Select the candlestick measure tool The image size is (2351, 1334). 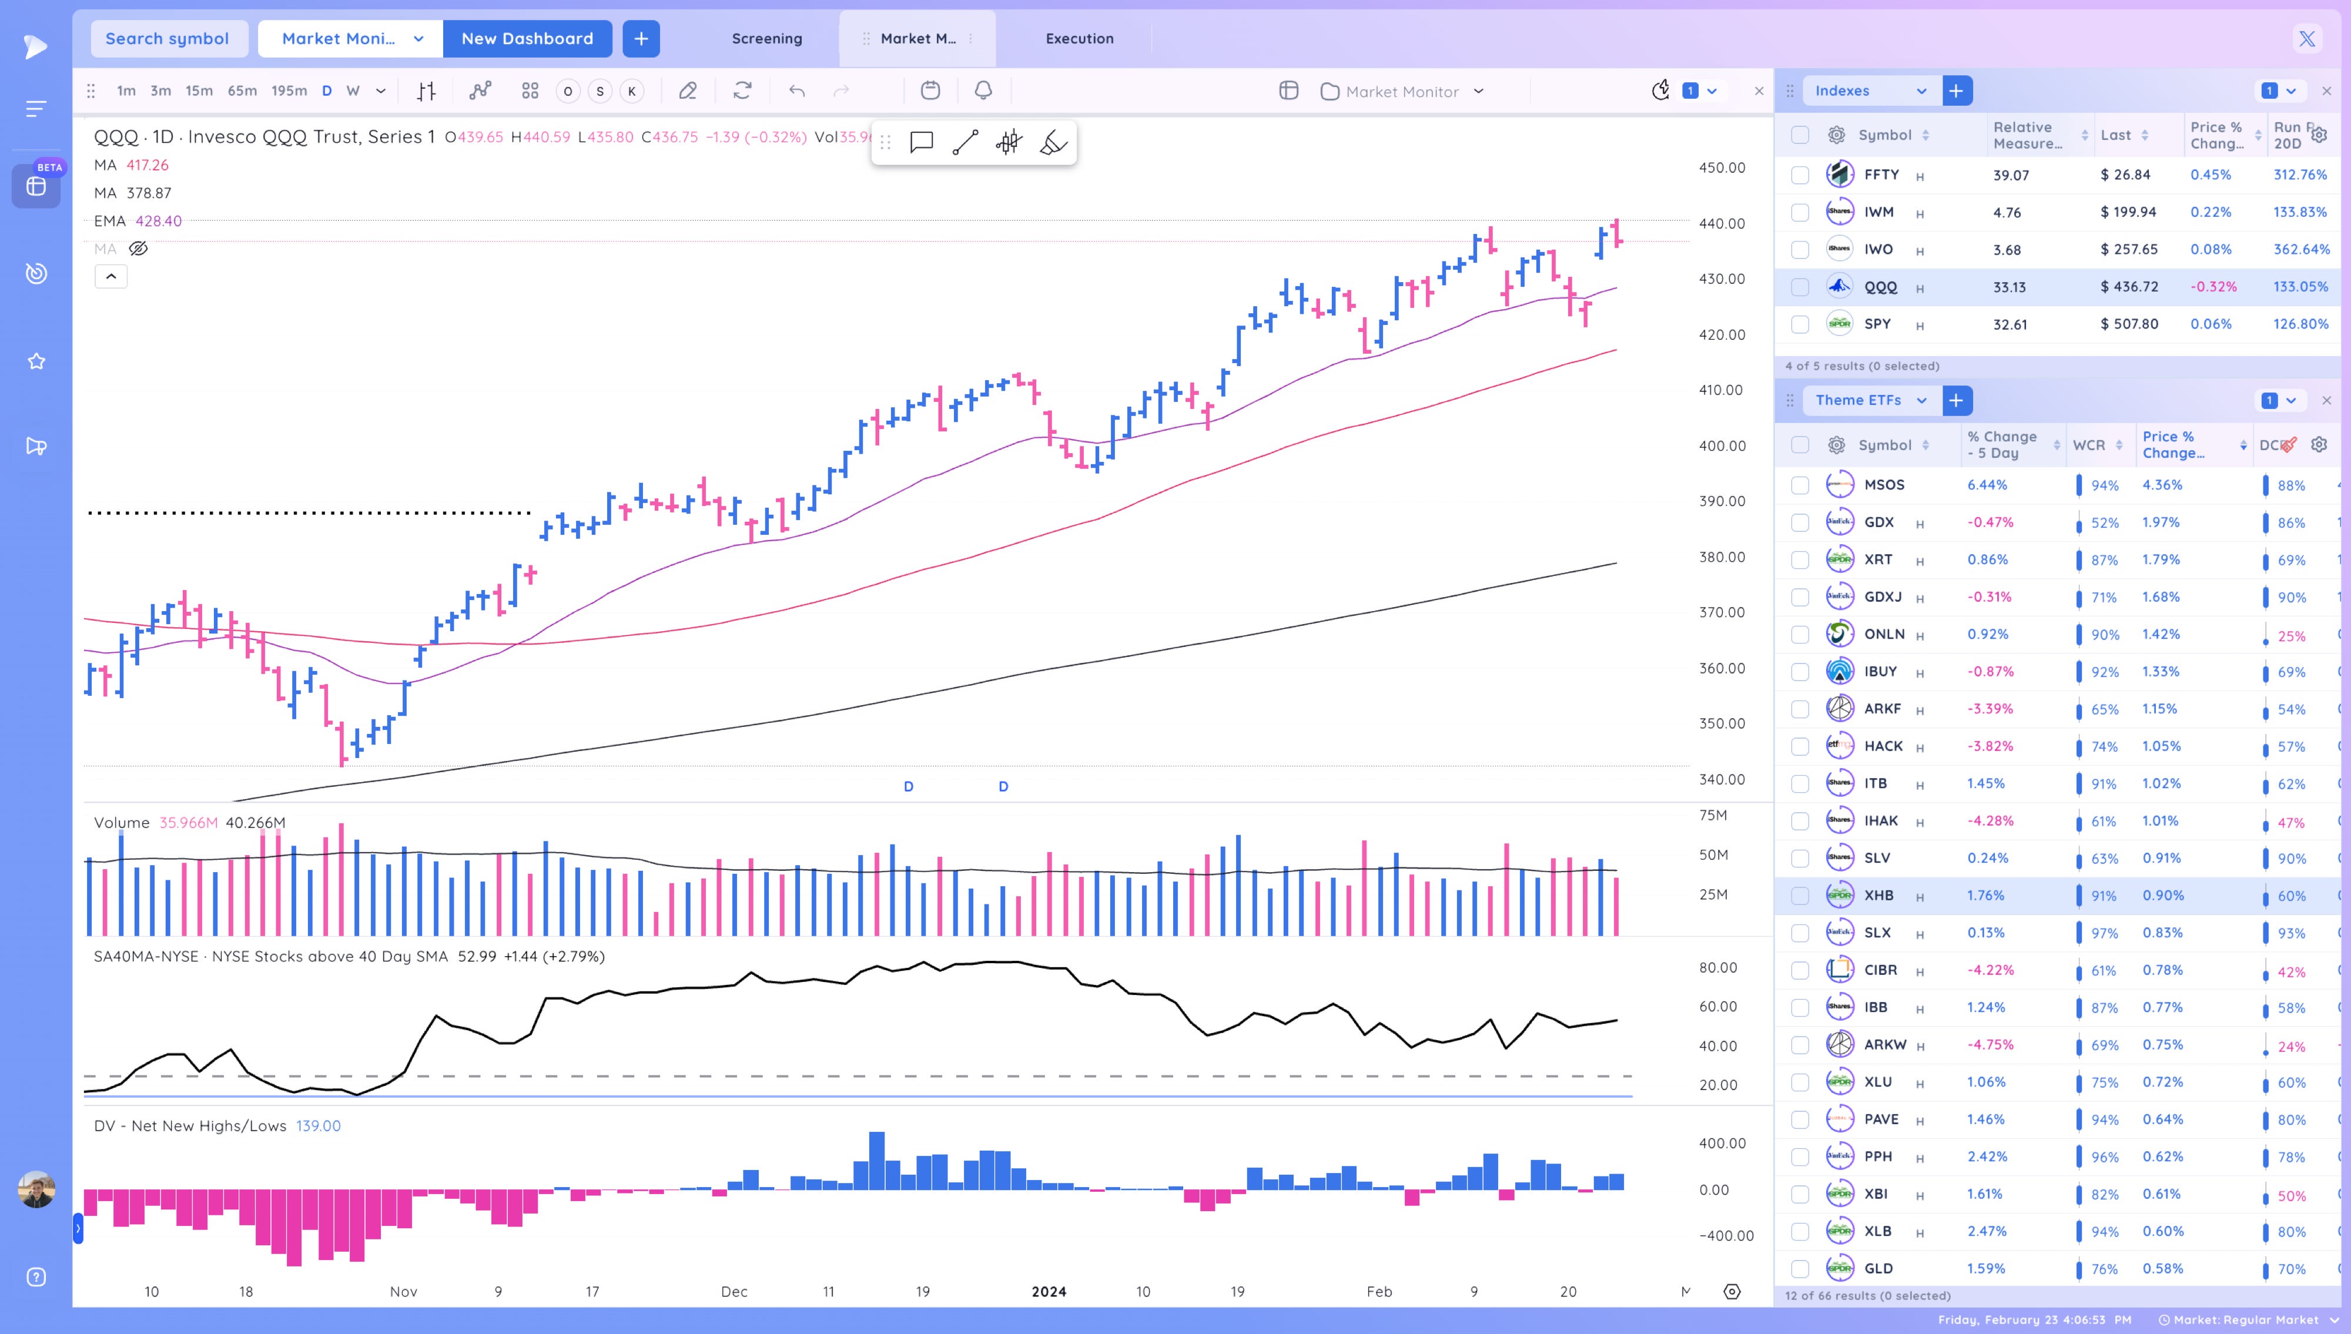(1009, 142)
